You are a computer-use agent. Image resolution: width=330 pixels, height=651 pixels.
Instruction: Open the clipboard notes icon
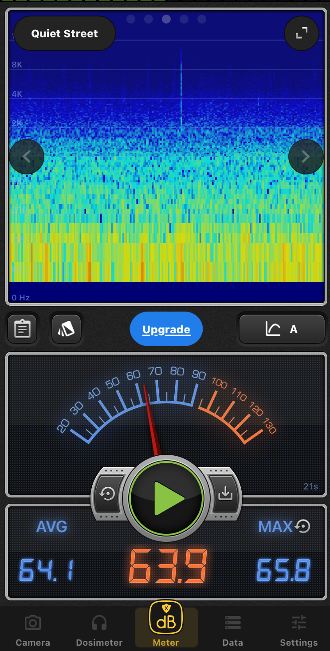(x=22, y=329)
